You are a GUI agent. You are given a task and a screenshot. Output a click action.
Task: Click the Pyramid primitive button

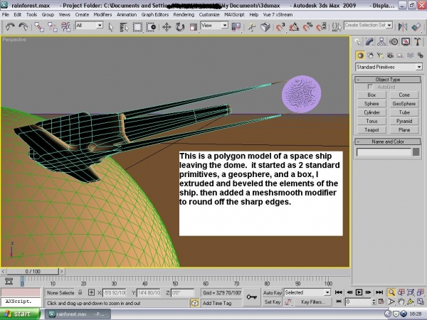point(404,121)
